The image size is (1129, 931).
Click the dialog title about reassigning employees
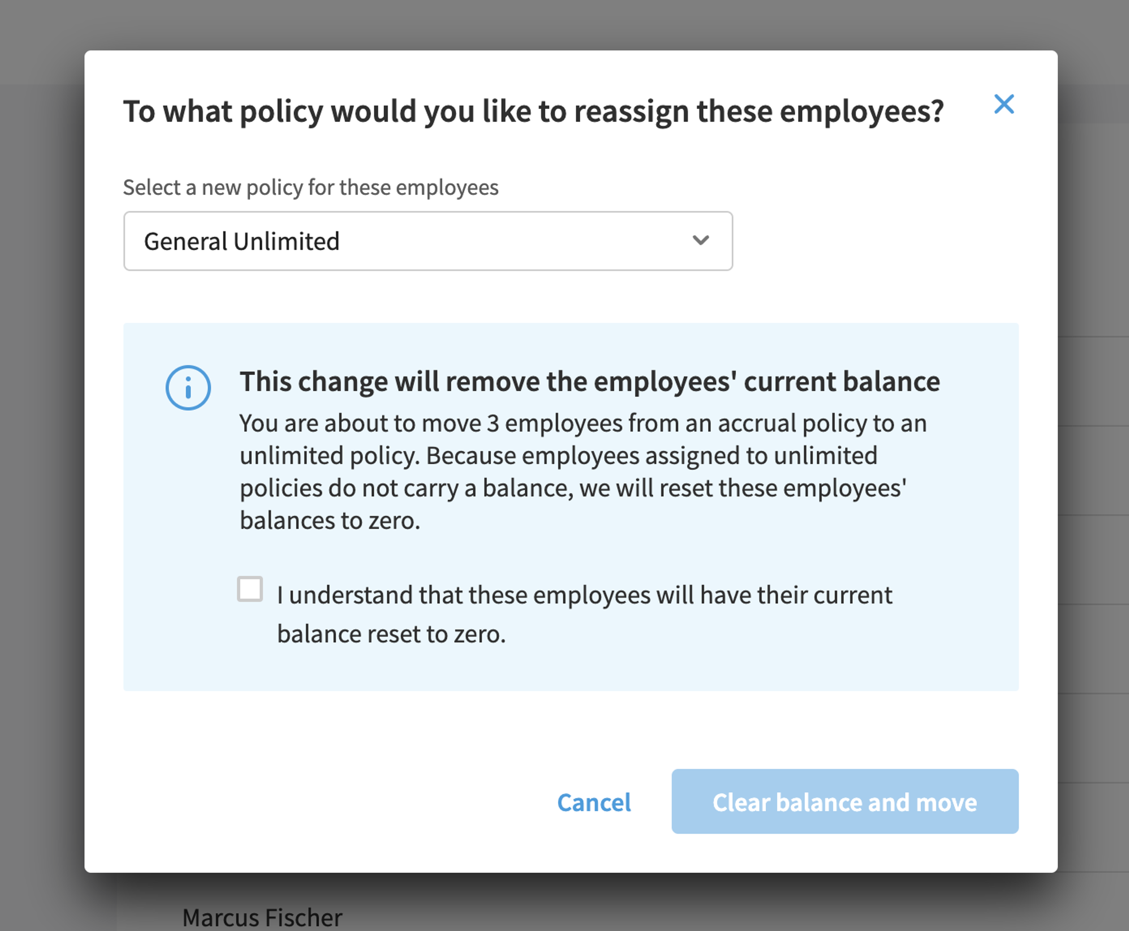pyautogui.click(x=533, y=111)
